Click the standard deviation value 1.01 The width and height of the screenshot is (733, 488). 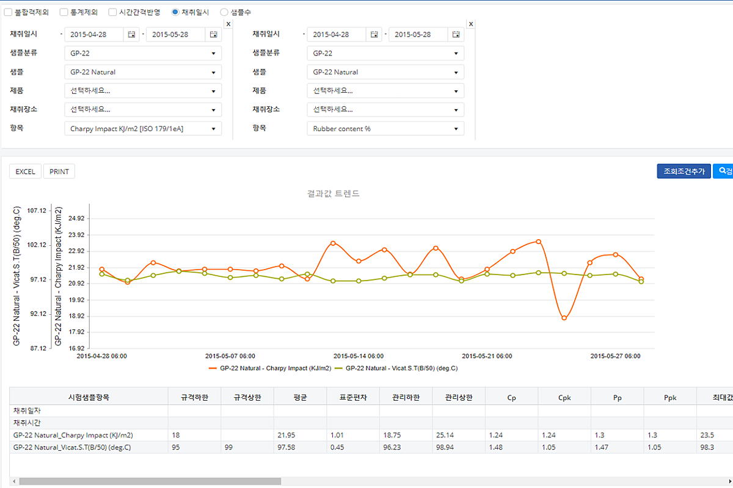click(337, 436)
